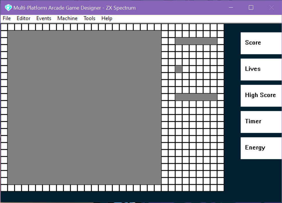
Task: Click the Lives button
Action: pyautogui.click(x=261, y=70)
